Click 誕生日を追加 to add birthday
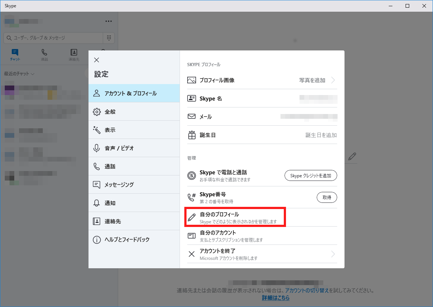The image size is (433, 307). (321, 135)
